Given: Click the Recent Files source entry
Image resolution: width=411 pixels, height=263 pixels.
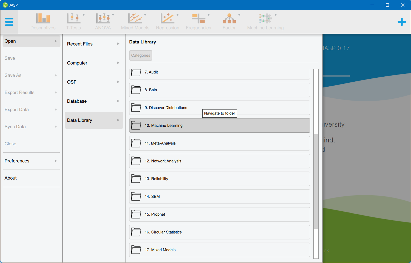Looking at the screenshot, I should [x=94, y=44].
